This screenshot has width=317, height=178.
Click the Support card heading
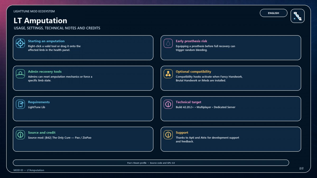[182, 133]
